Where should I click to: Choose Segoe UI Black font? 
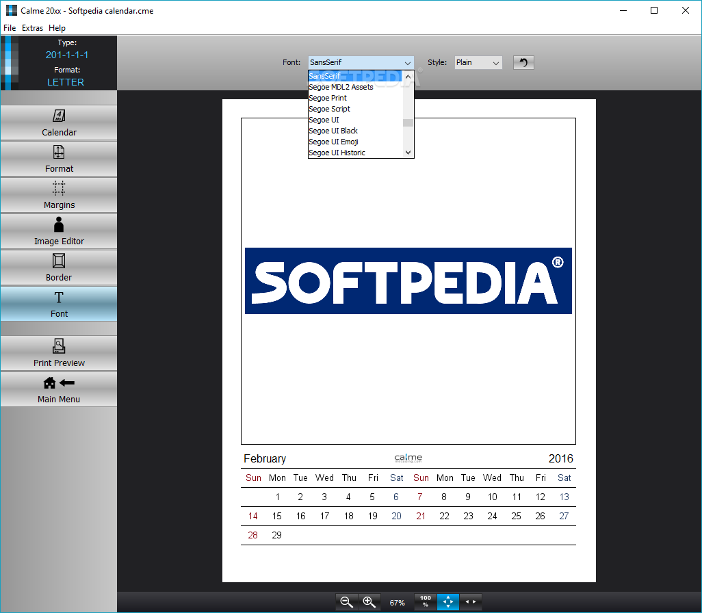point(356,131)
